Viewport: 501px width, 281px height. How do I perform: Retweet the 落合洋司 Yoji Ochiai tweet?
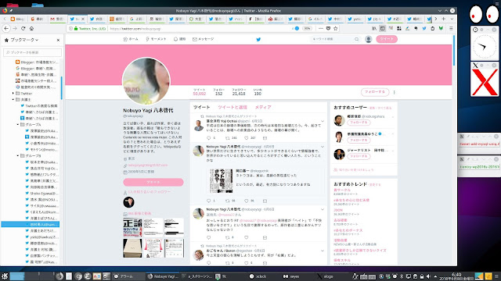click(x=228, y=138)
